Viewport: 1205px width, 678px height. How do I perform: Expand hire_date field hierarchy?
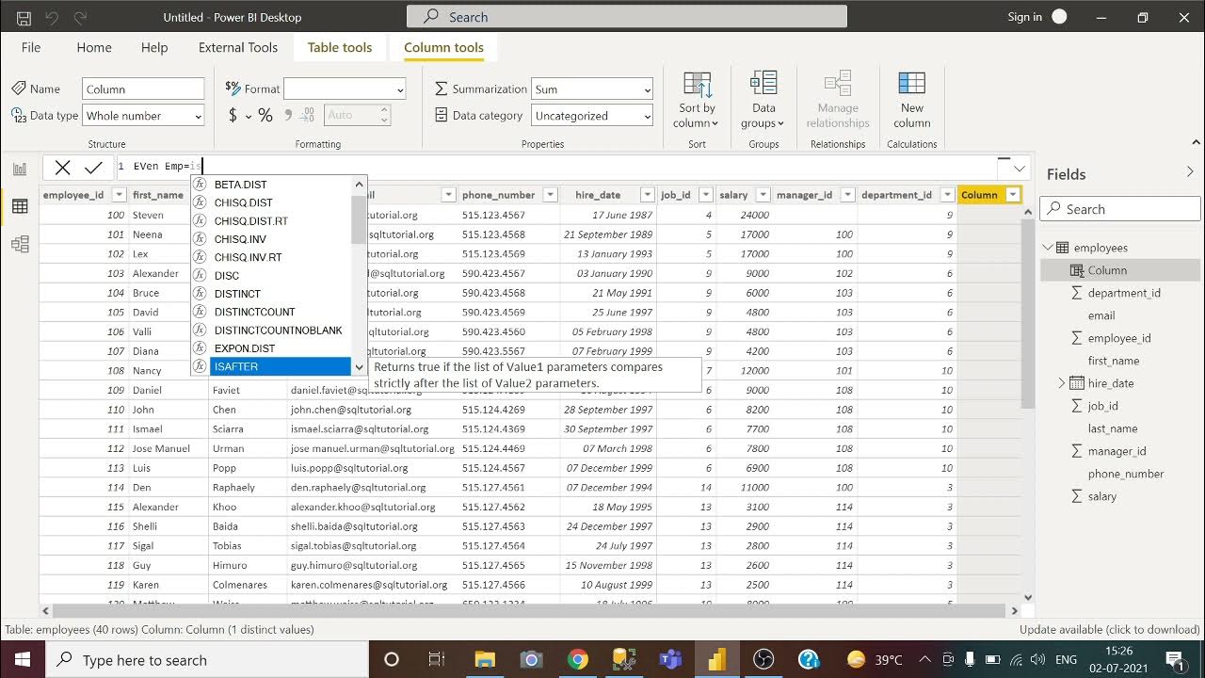(1062, 383)
